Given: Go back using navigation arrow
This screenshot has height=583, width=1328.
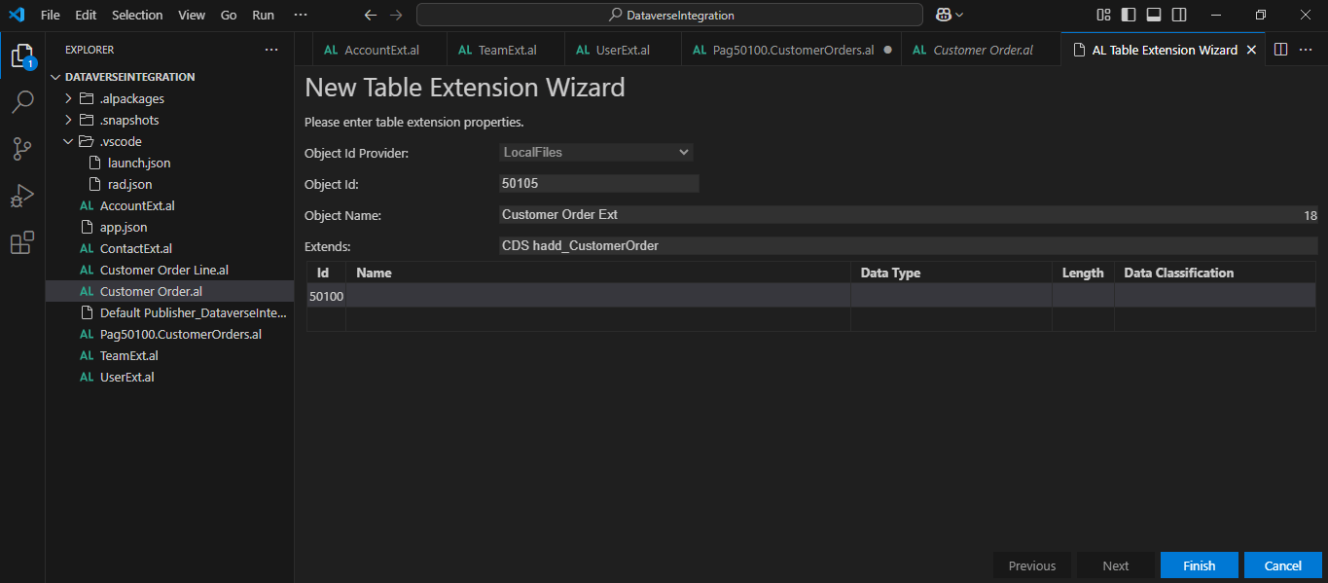Looking at the screenshot, I should [370, 16].
